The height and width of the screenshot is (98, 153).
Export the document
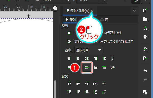coord(145,58)
